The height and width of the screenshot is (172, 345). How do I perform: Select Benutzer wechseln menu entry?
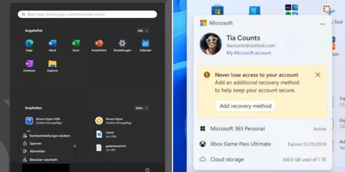(x=47, y=160)
